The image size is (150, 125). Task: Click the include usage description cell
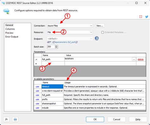point(105,108)
